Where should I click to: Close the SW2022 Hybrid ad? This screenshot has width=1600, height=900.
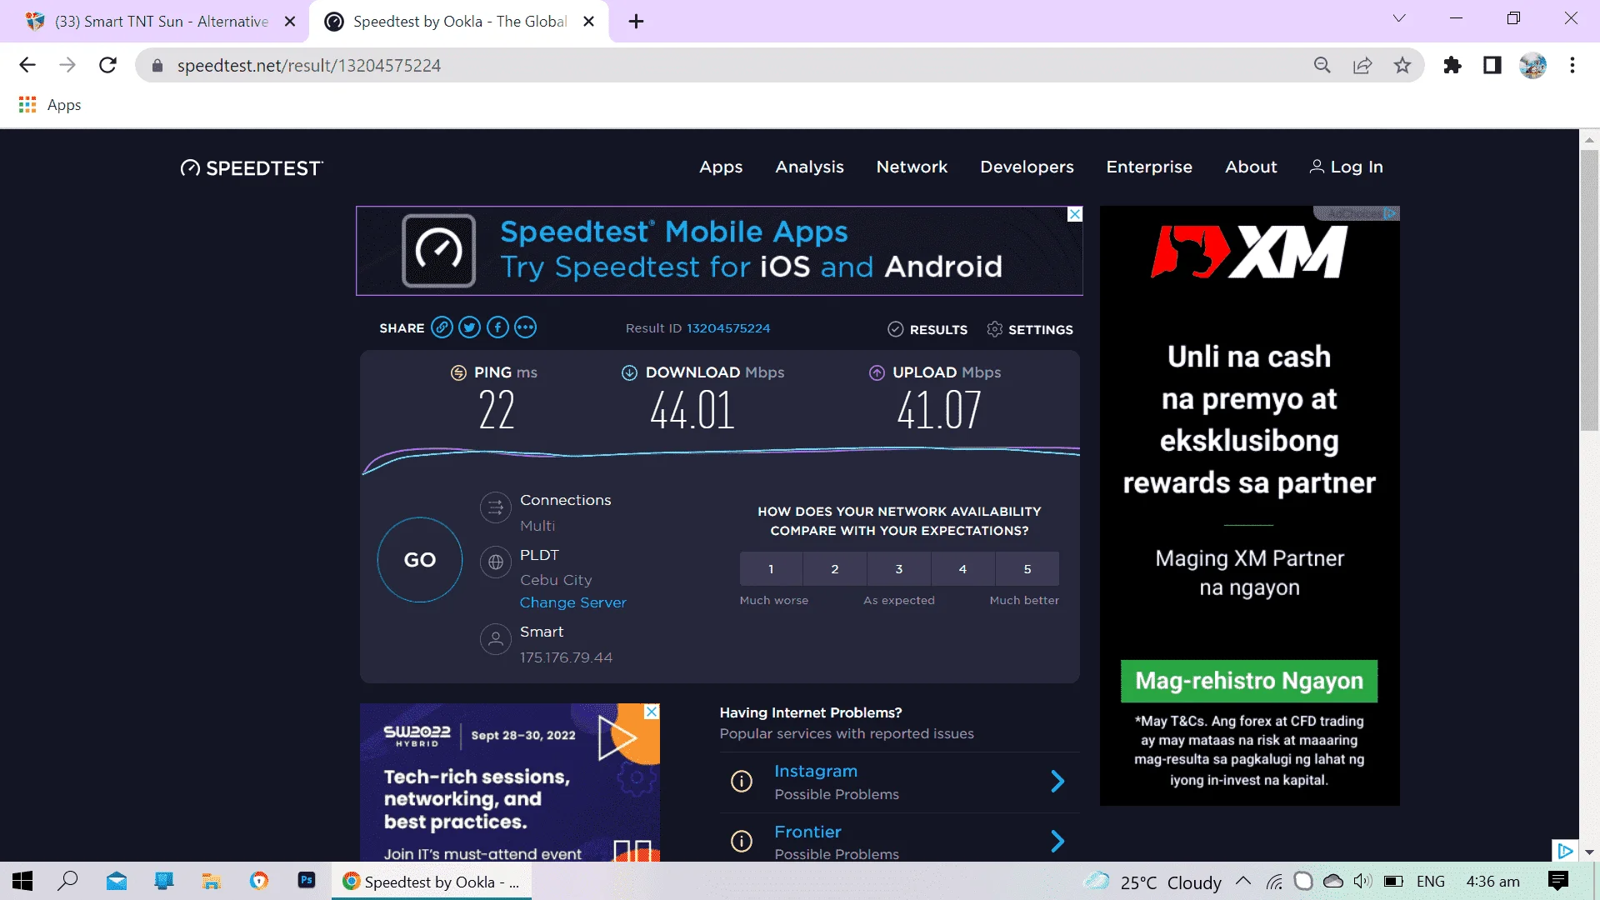[652, 712]
